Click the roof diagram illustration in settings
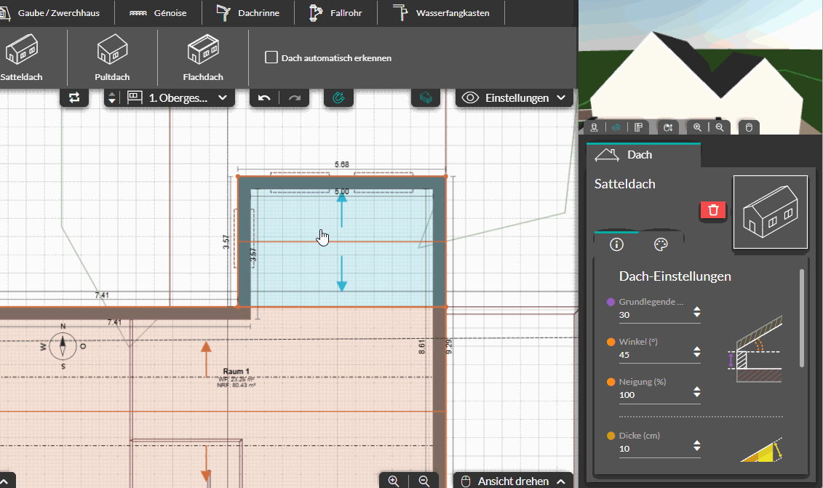The height and width of the screenshot is (488, 823). pos(755,350)
